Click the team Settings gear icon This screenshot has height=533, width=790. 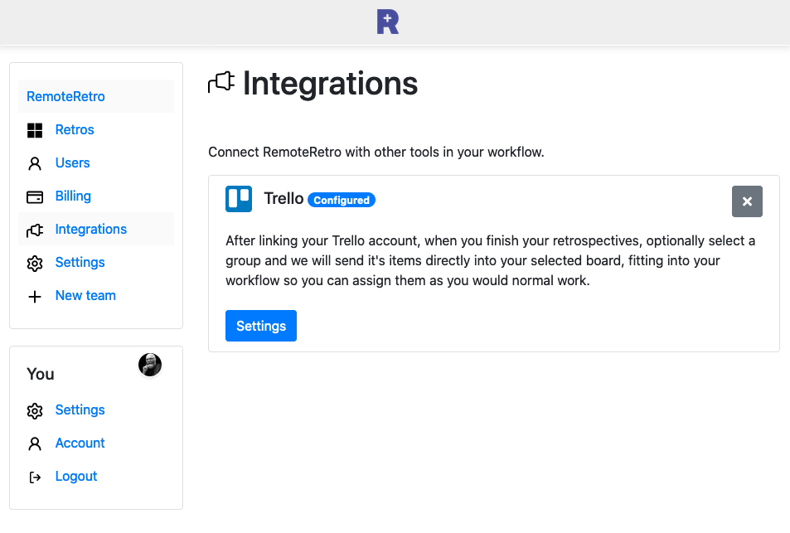(35, 264)
